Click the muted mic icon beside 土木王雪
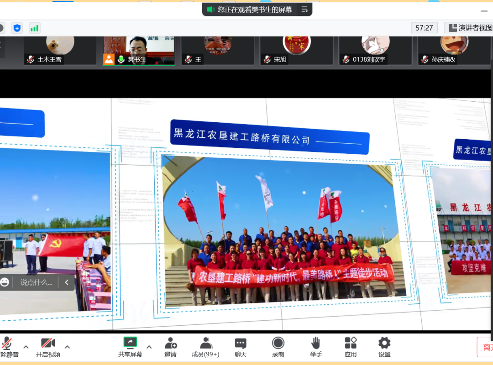Viewport: 493px width, 365px height. click(x=31, y=59)
